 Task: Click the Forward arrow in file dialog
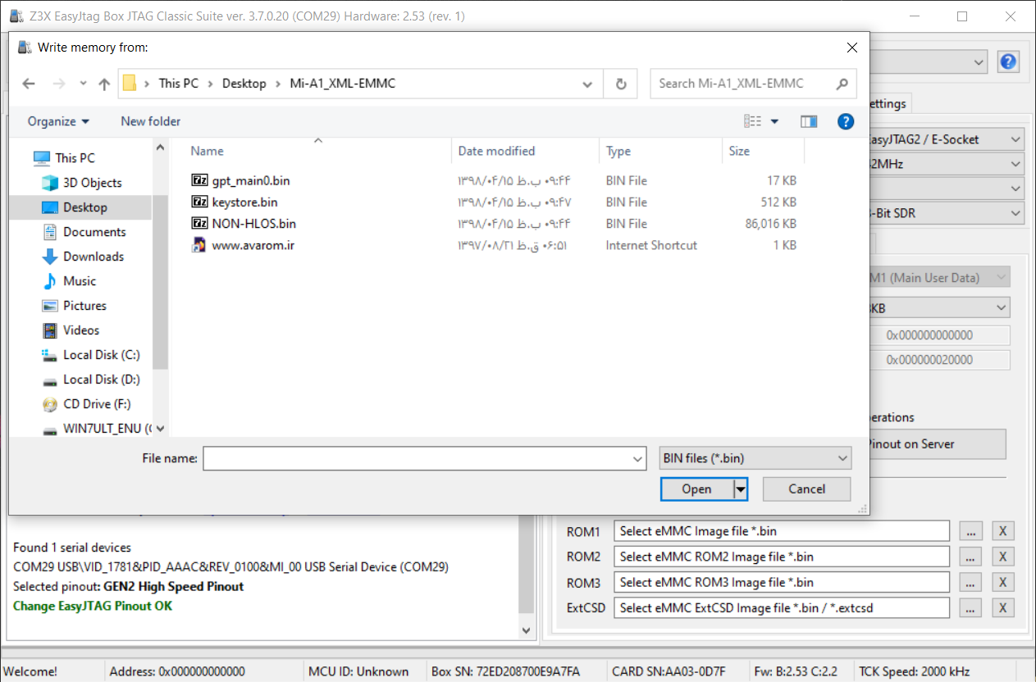click(58, 84)
